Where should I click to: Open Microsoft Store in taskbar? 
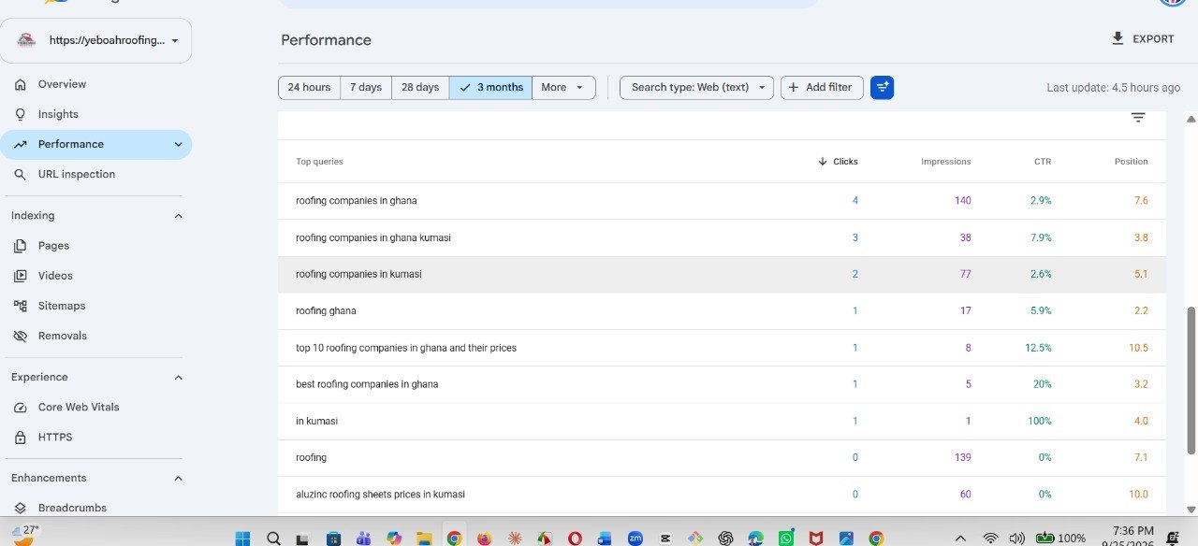coord(333,539)
